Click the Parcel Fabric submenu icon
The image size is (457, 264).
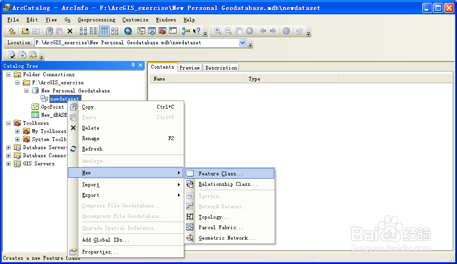point(190,227)
